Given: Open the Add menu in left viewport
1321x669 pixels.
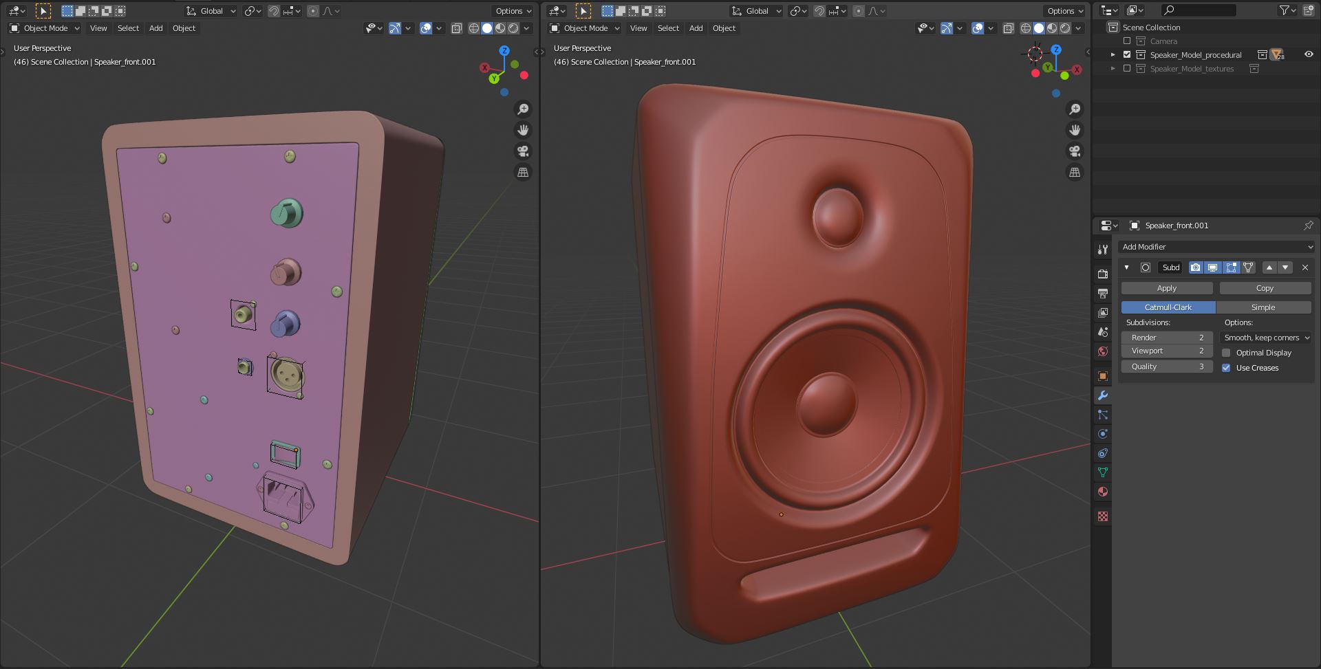Looking at the screenshot, I should coord(156,28).
